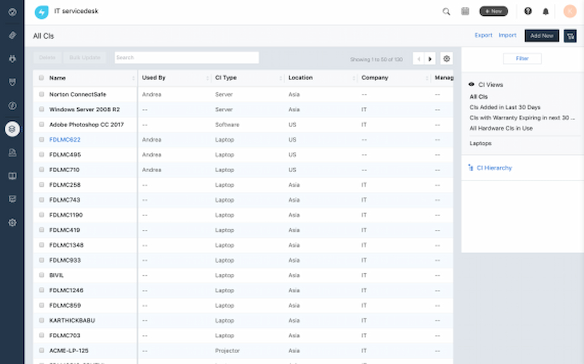This screenshot has width=584, height=364.
Task: Open the table column settings gear icon
Action: pyautogui.click(x=447, y=58)
